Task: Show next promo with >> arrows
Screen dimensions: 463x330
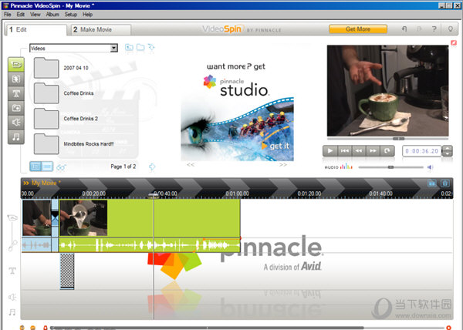Action: coord(283,164)
